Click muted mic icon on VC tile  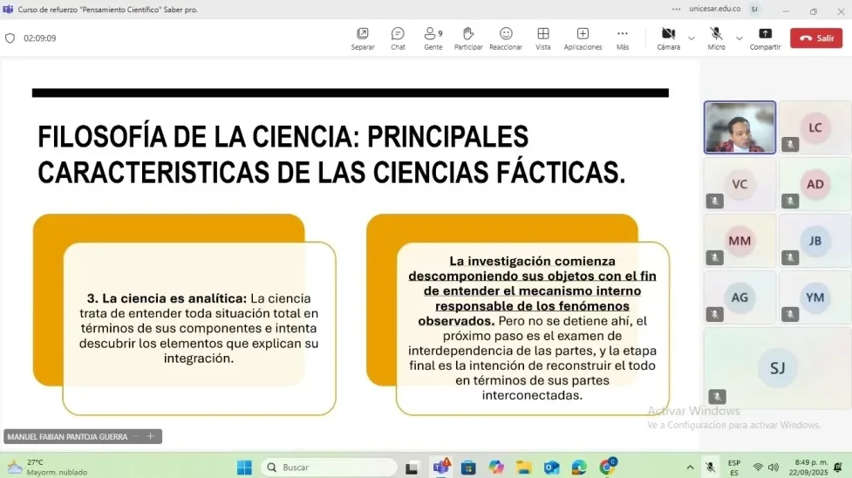[714, 201]
